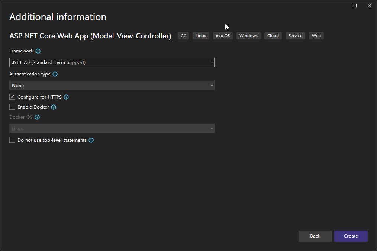Screen dimensions: 377x251
Task: Click the macOS tag
Action: coord(223,36)
